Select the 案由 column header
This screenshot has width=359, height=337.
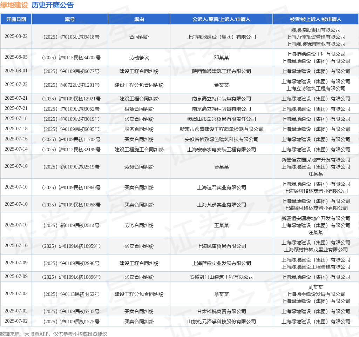click(x=139, y=19)
